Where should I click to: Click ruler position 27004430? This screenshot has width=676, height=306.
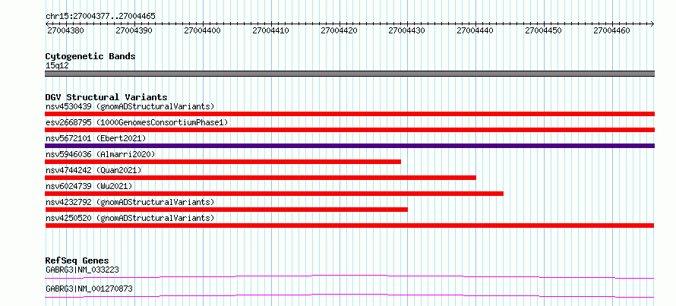tap(407, 31)
